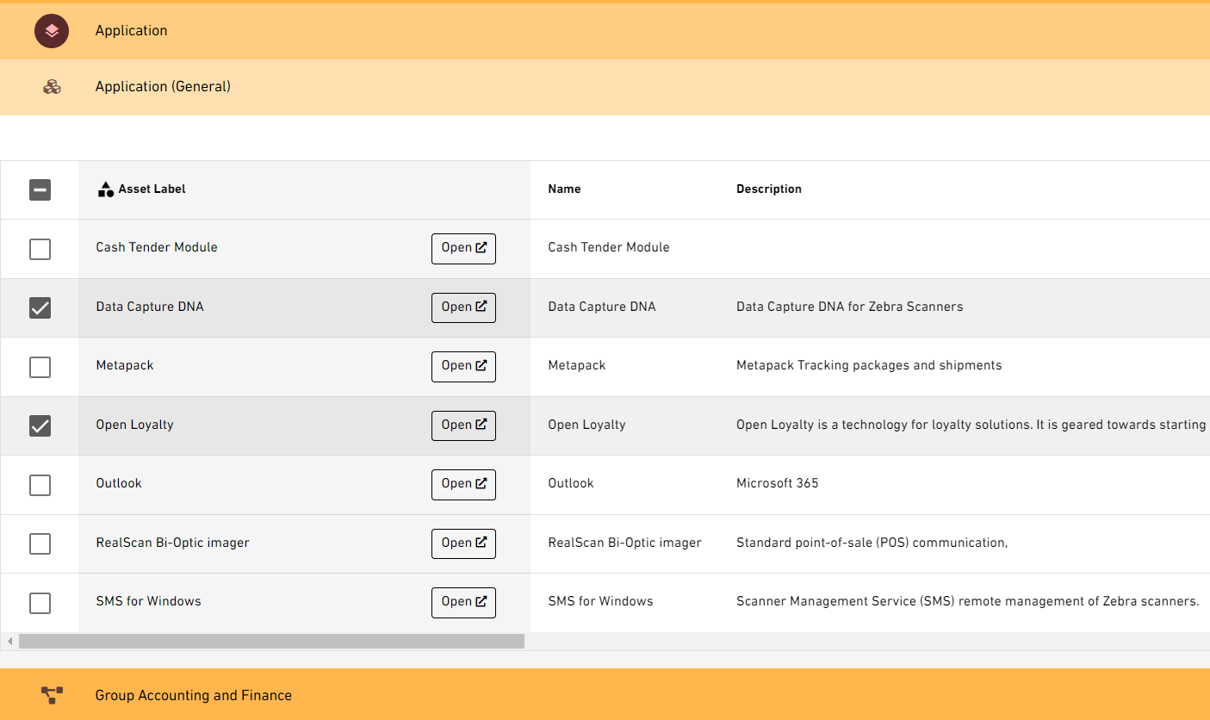Check the Cash Tender Module row checkbox
Image resolution: width=1210 pixels, height=720 pixels.
(x=40, y=249)
